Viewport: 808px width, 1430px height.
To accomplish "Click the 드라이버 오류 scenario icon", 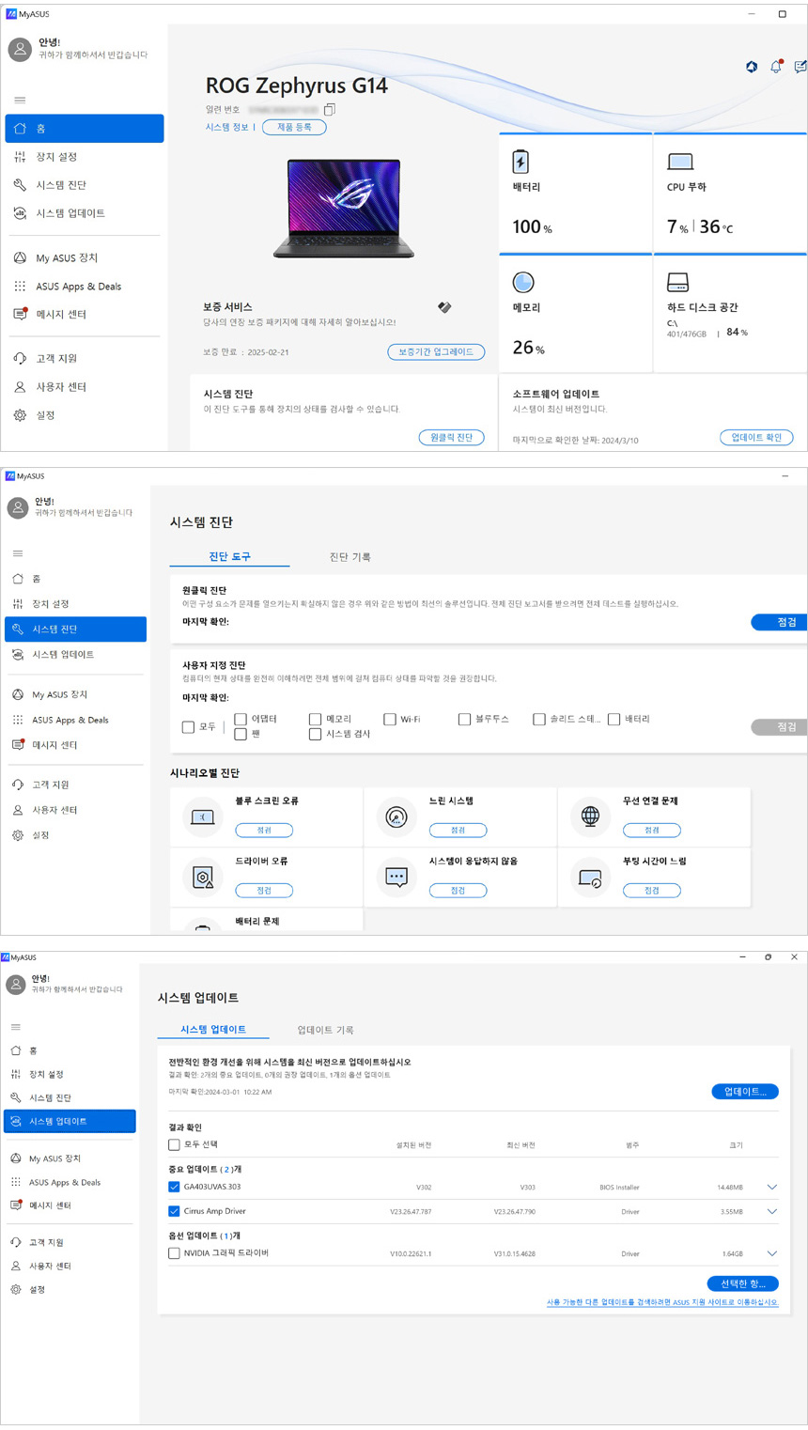I will (202, 878).
